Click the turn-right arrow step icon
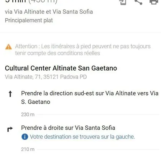The width and height of the screenshot is (161, 161). pos(10,129)
